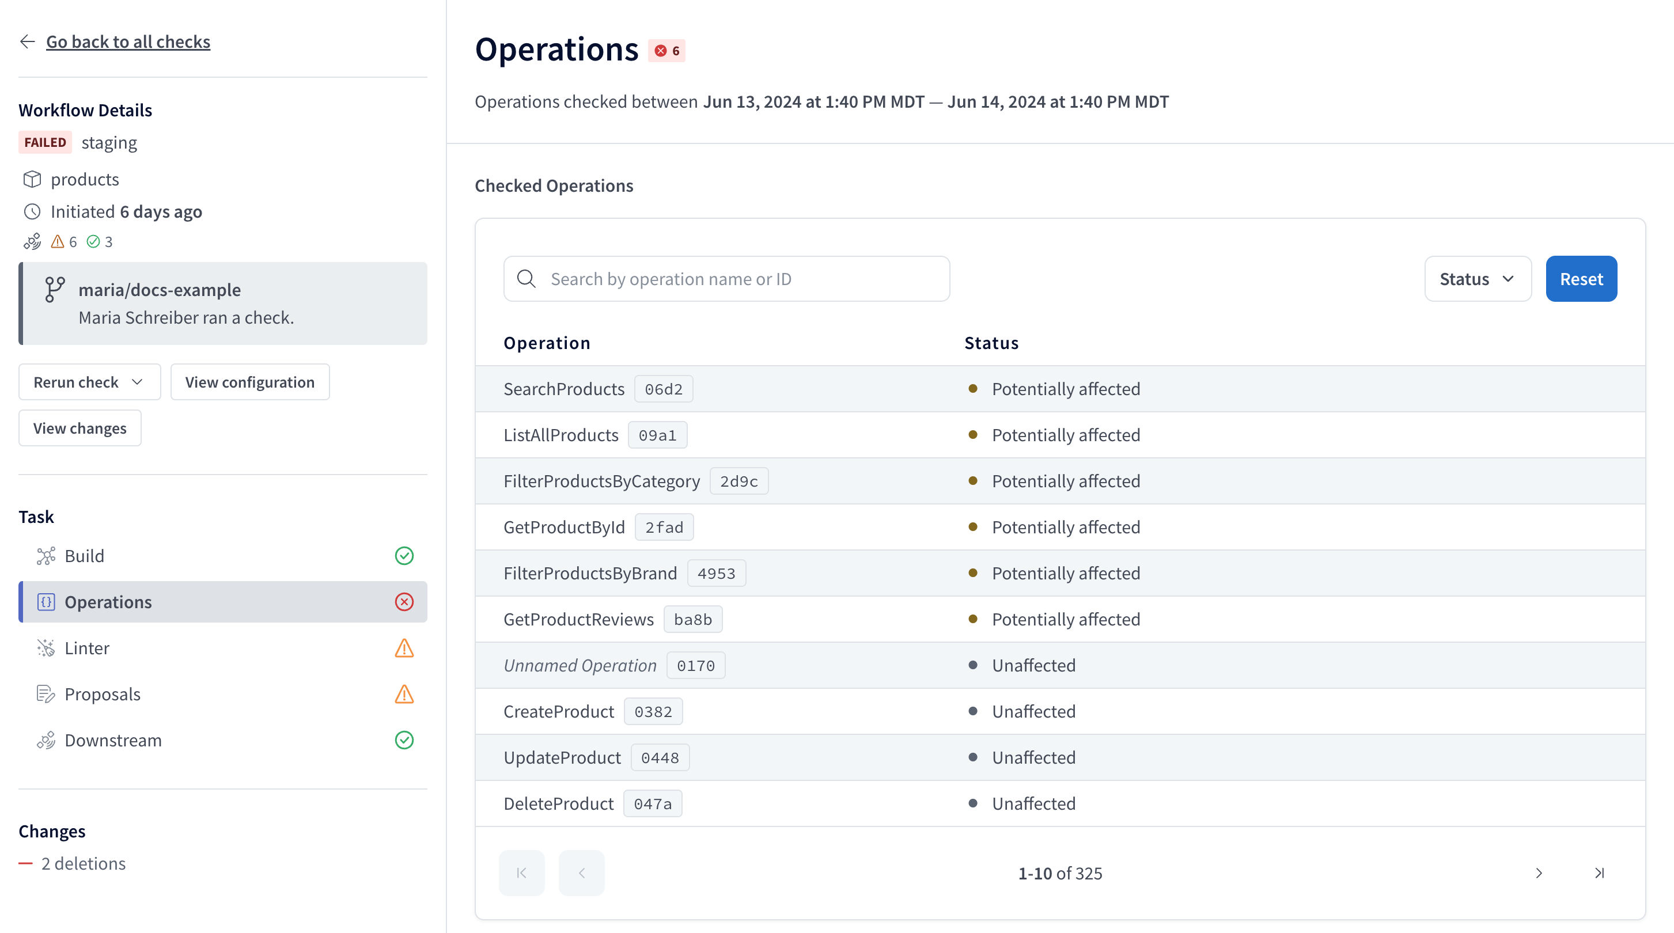Click the green success icon on Downstream
The image size is (1674, 933).
pos(404,741)
